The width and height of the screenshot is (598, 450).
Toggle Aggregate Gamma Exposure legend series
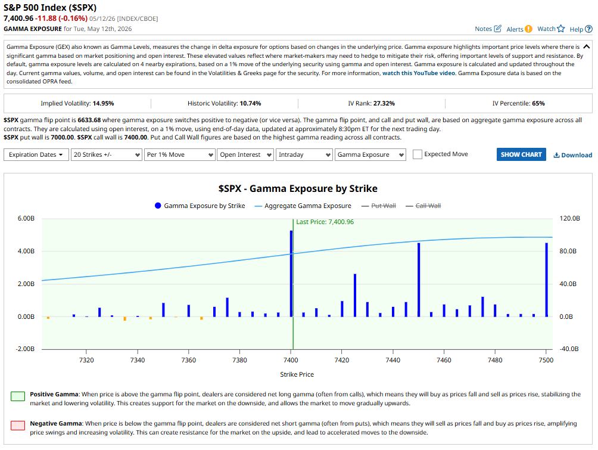(303, 206)
